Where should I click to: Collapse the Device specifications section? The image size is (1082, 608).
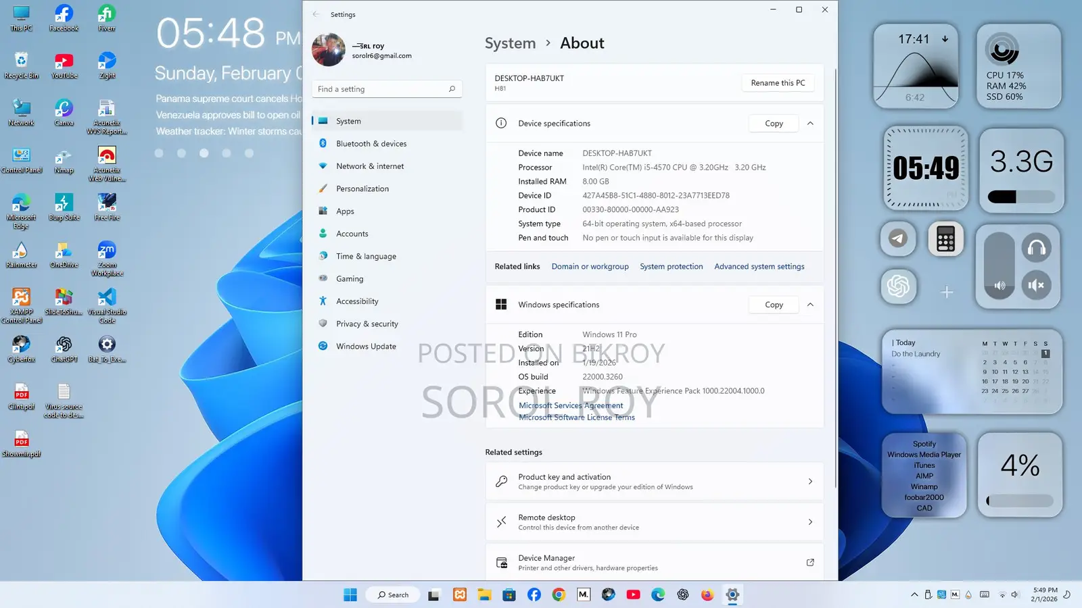tap(810, 124)
